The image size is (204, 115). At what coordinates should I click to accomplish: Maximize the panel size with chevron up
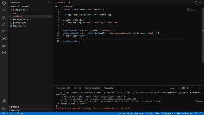pos(196,88)
